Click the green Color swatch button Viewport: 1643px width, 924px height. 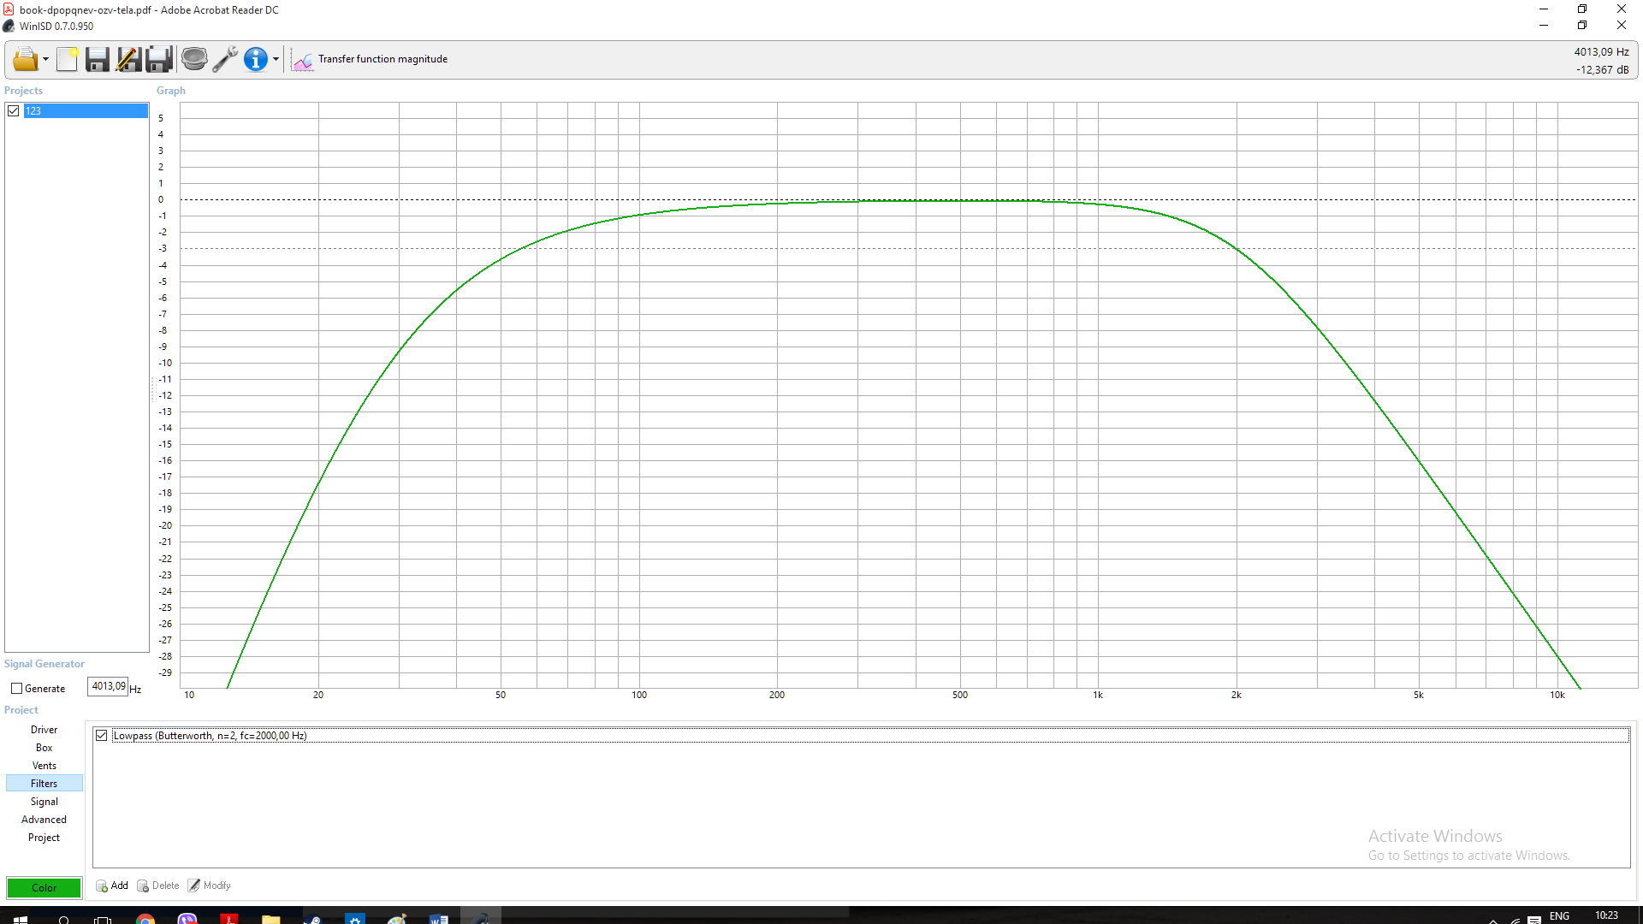pyautogui.click(x=44, y=888)
